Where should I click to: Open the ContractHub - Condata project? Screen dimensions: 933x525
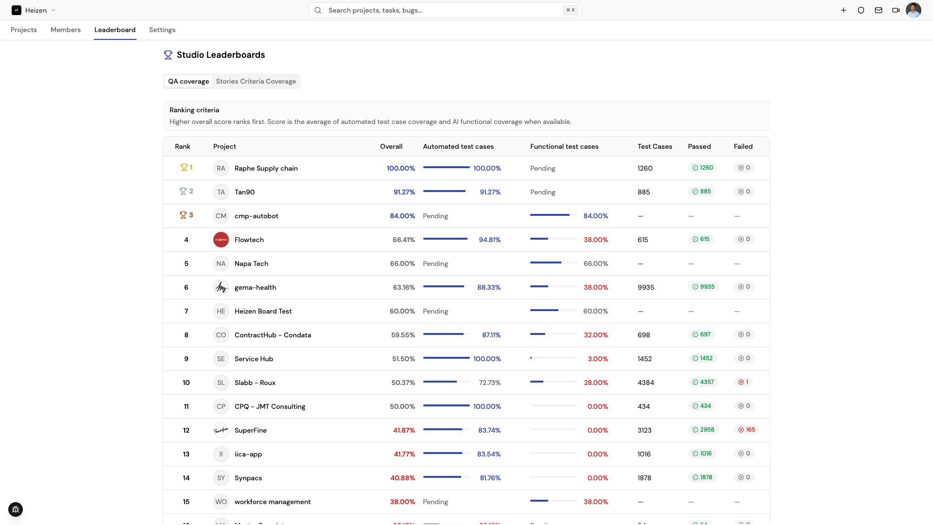click(273, 335)
